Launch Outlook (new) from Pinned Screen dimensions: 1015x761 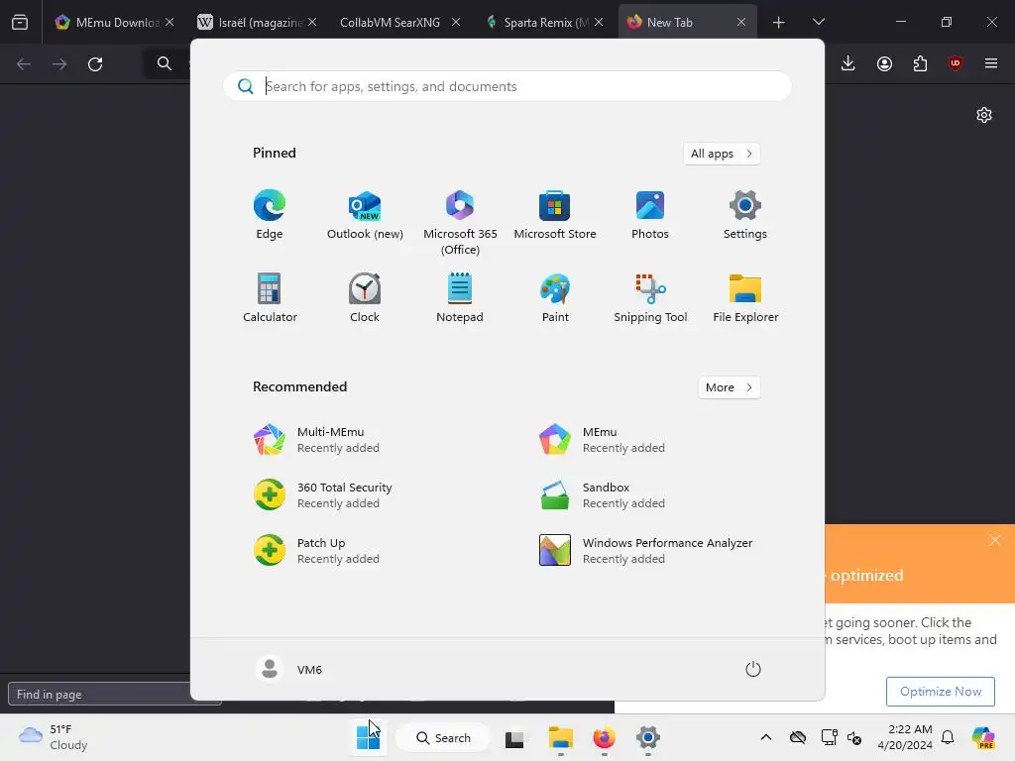click(x=365, y=215)
